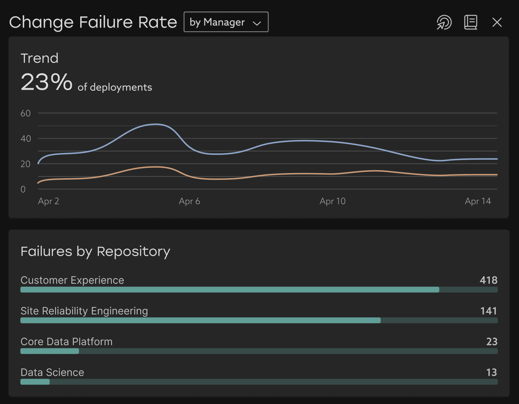Viewport: 519px width, 404px height.
Task: Click the 'Site Reliability Engineering' repository label
Action: point(84,311)
